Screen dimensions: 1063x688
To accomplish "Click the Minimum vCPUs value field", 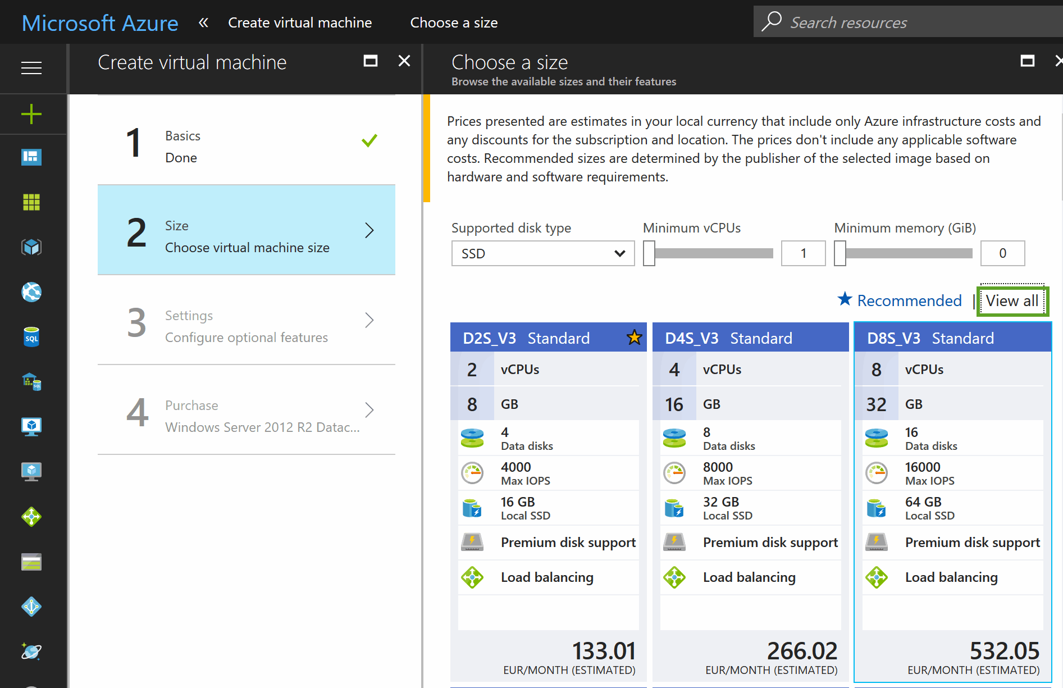I will point(803,253).
